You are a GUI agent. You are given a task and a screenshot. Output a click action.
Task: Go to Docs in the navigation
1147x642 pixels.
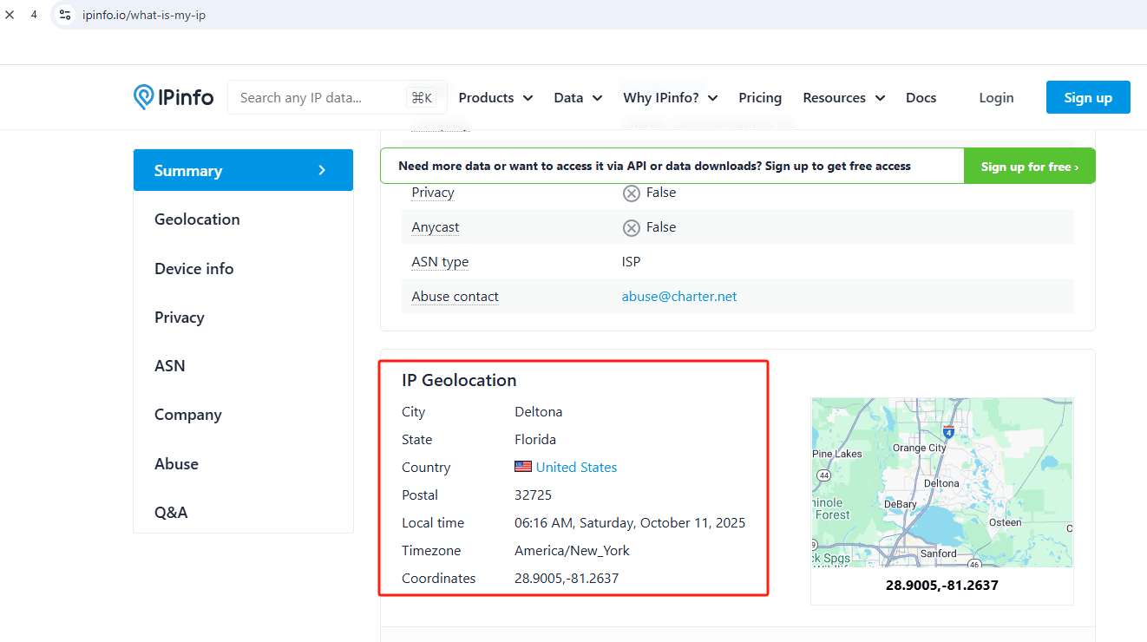pos(921,98)
